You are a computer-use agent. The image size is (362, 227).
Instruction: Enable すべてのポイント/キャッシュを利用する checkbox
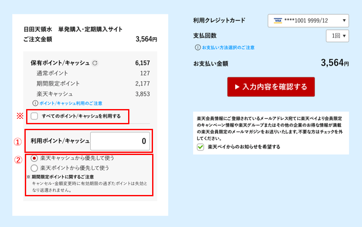pyautogui.click(x=35, y=116)
